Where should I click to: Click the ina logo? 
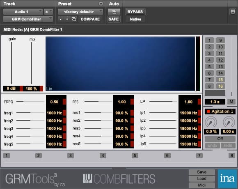pos(227,179)
